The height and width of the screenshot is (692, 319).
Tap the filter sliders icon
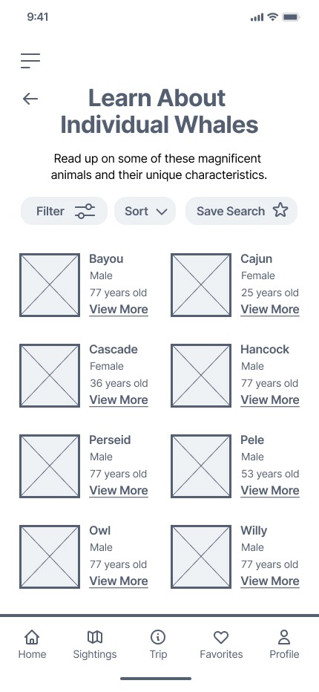point(85,211)
